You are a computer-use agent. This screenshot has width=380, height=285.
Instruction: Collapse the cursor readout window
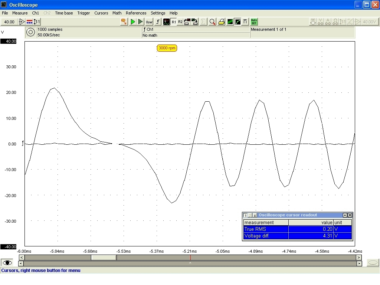pos(345,215)
